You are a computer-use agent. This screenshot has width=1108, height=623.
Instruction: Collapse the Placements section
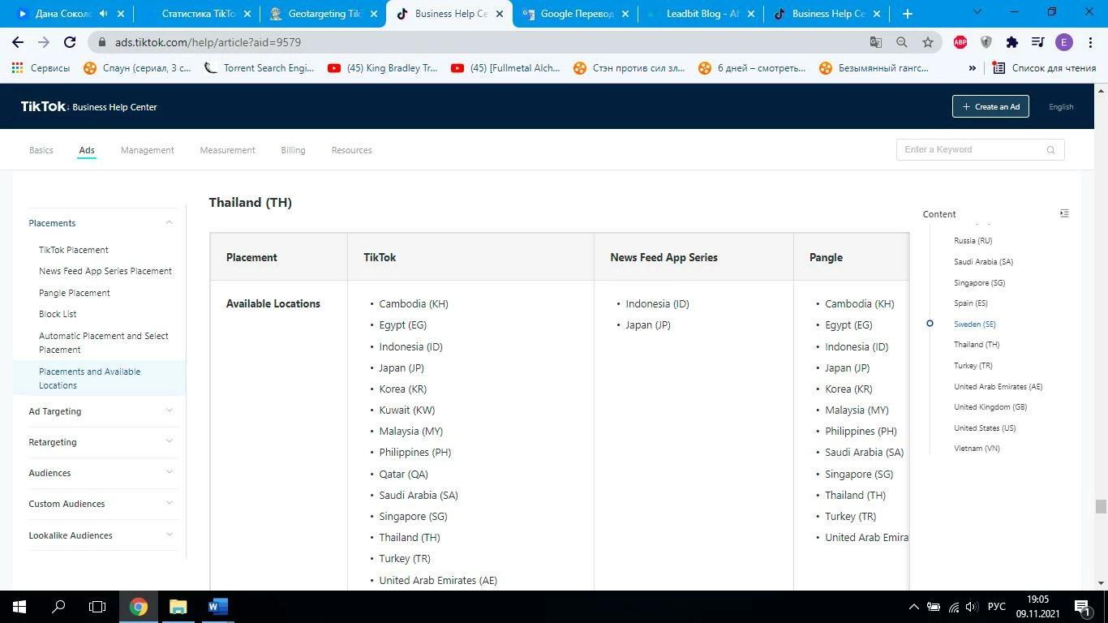[x=169, y=222]
